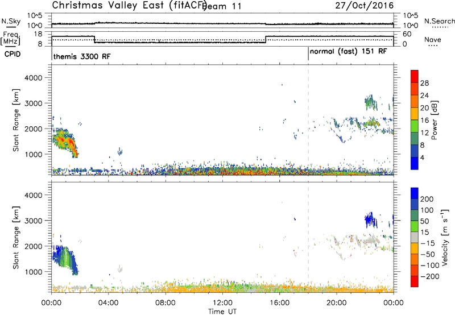Click the power panel 'Slant Range [km]' label

coord(16,120)
